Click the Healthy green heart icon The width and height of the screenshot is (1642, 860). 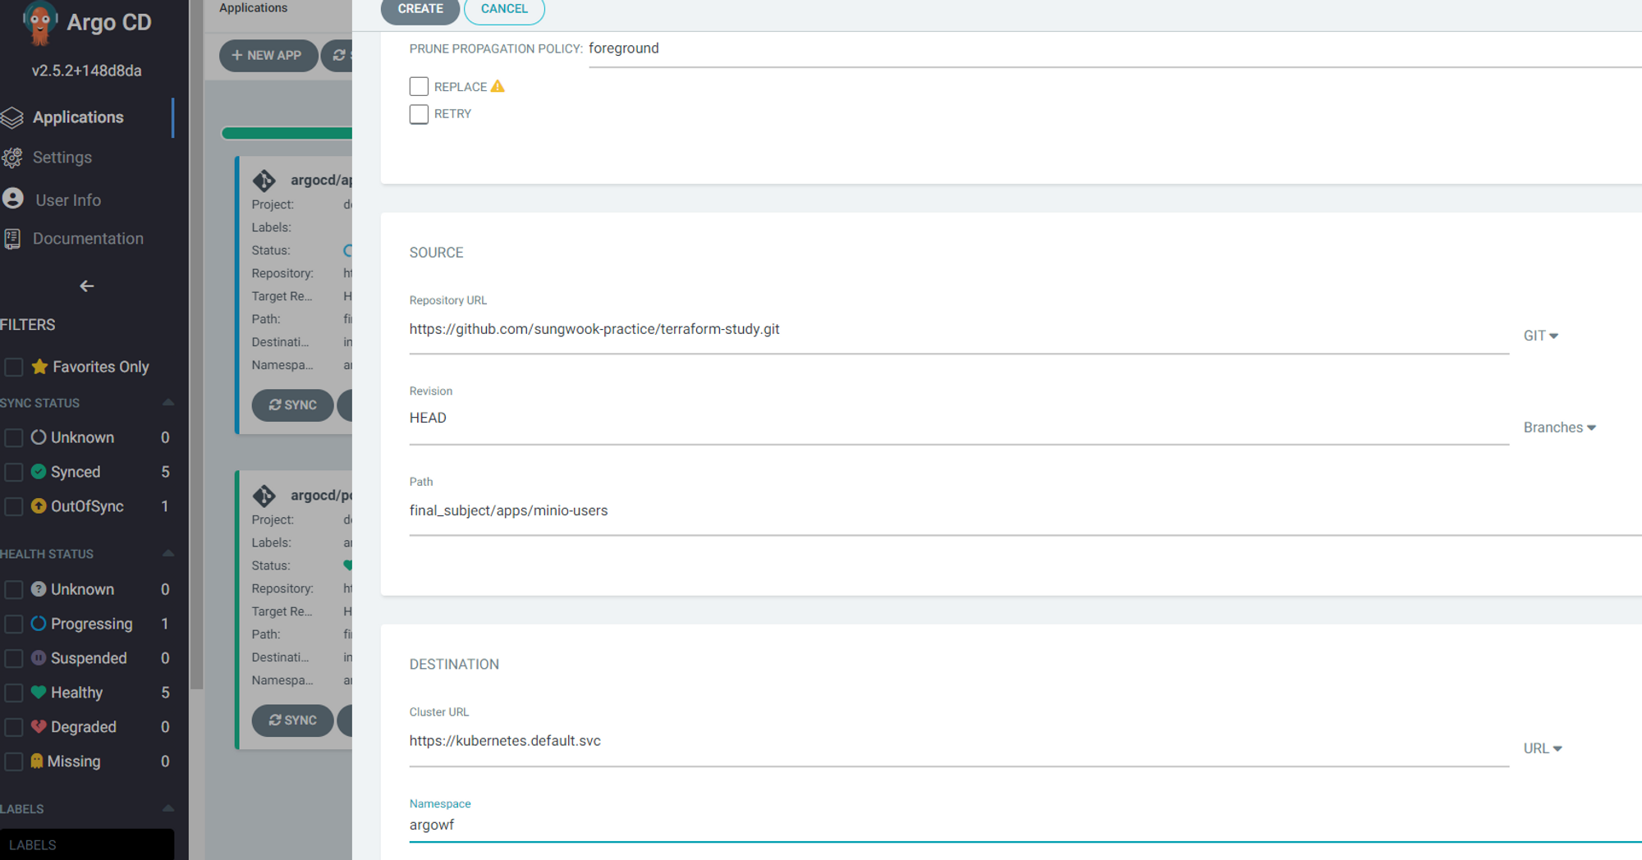point(39,692)
